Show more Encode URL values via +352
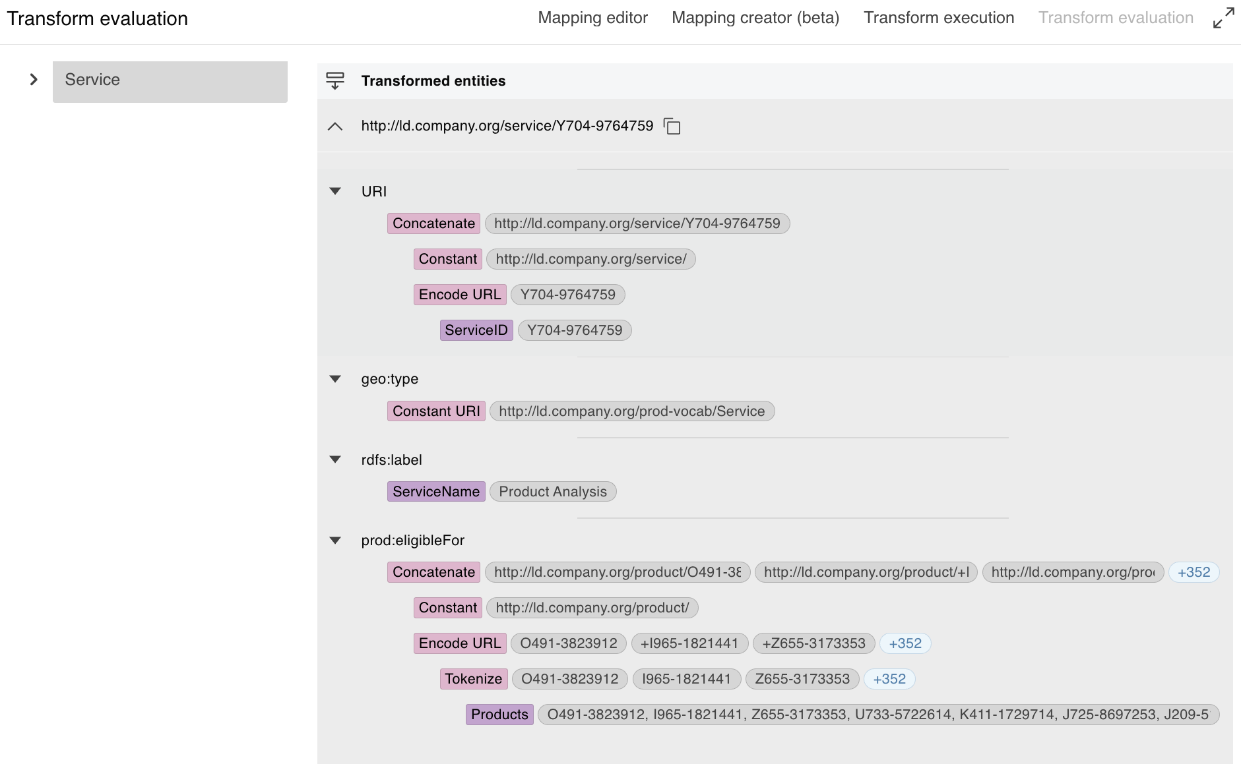Image resolution: width=1241 pixels, height=764 pixels. point(905,643)
